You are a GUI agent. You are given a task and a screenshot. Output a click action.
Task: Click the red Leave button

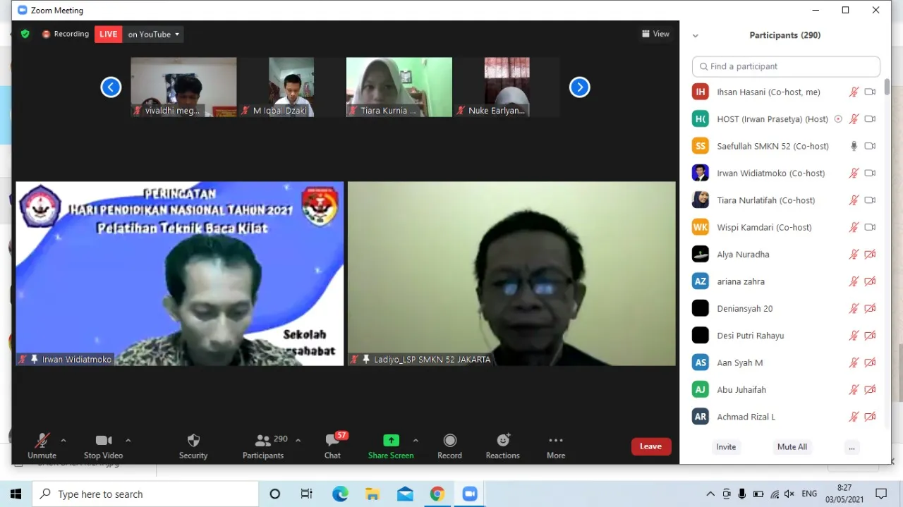pos(650,446)
